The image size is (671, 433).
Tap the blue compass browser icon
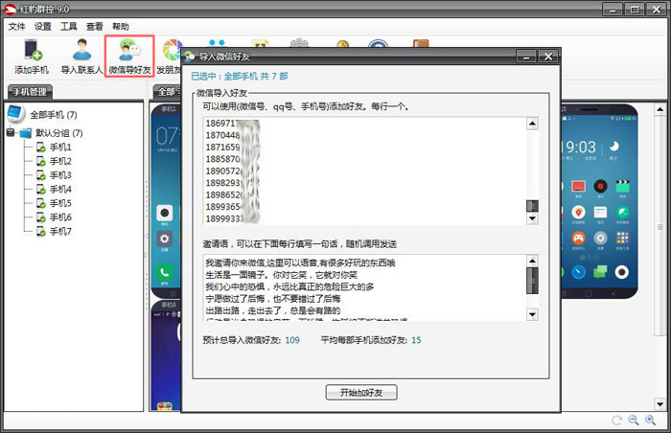click(578, 272)
